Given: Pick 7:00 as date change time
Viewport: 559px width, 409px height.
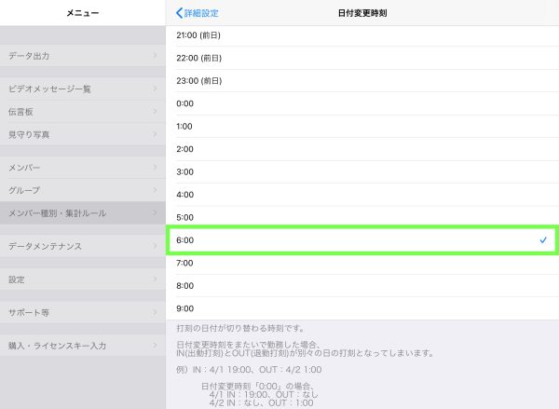Looking at the screenshot, I should coord(361,264).
